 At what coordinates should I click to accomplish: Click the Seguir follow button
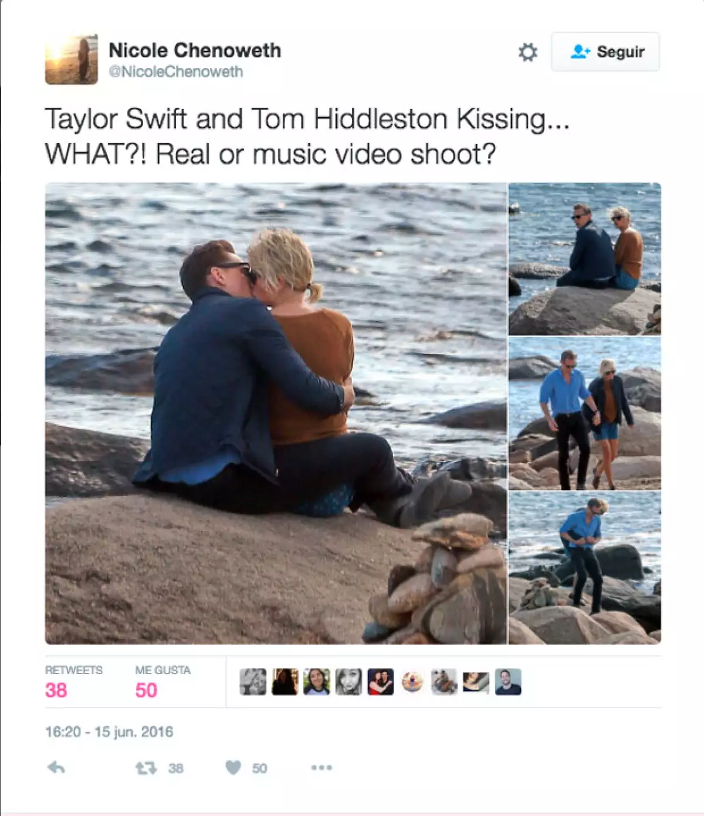click(x=605, y=52)
